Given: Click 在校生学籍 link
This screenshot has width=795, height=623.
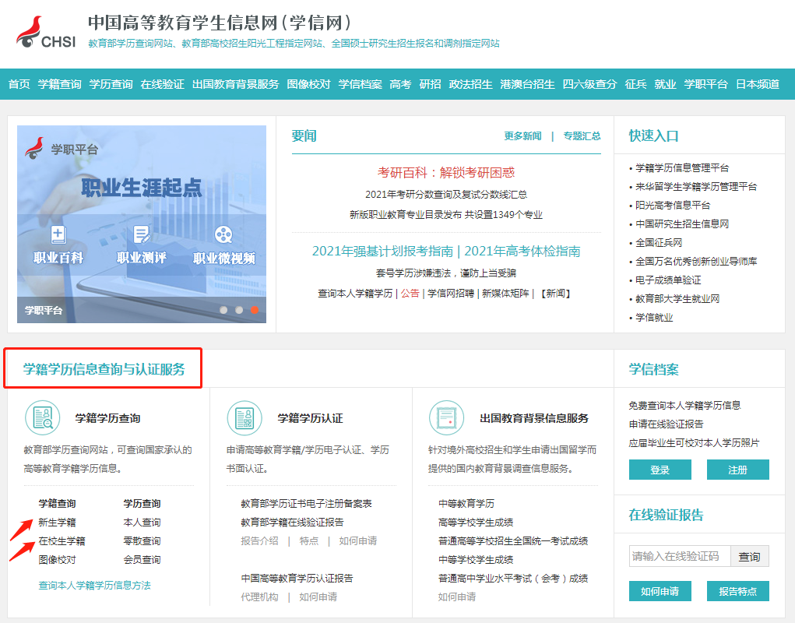Looking at the screenshot, I should click(62, 541).
